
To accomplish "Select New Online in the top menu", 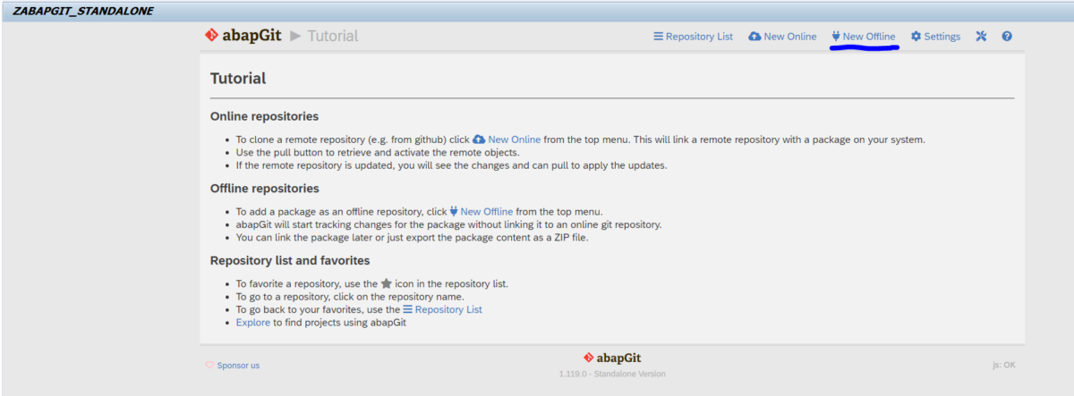I will (790, 37).
